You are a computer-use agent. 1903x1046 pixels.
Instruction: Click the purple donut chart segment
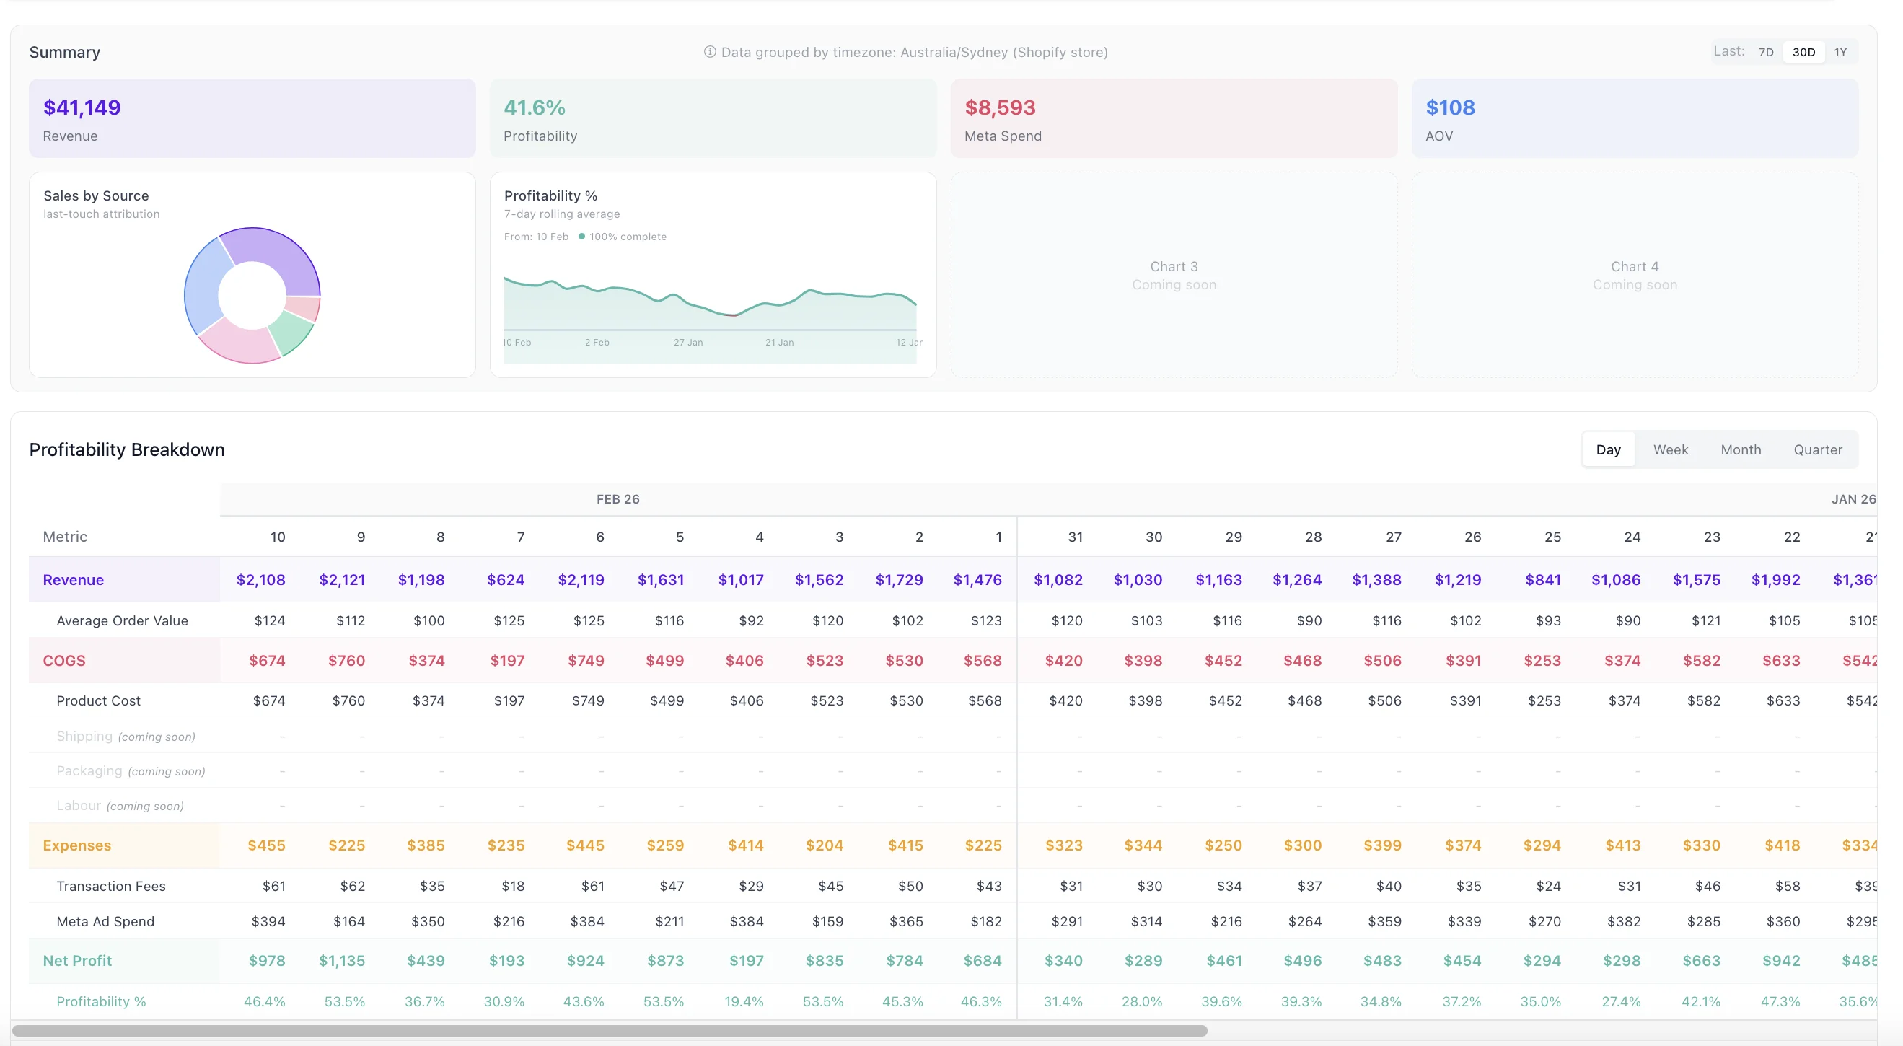(x=279, y=250)
